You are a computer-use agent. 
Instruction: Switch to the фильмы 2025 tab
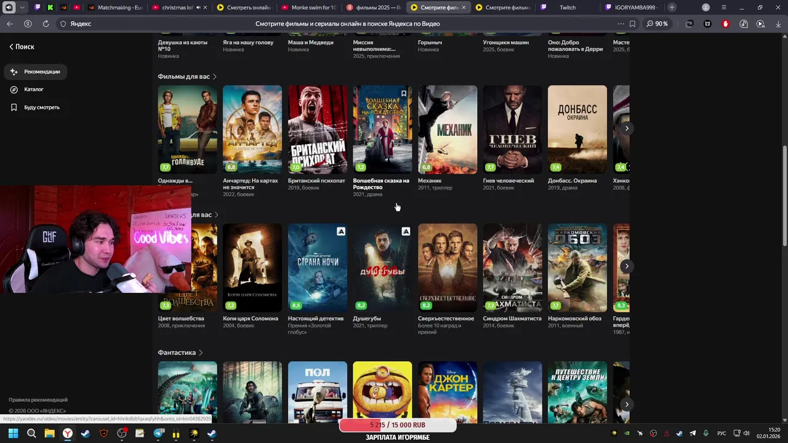372,7
